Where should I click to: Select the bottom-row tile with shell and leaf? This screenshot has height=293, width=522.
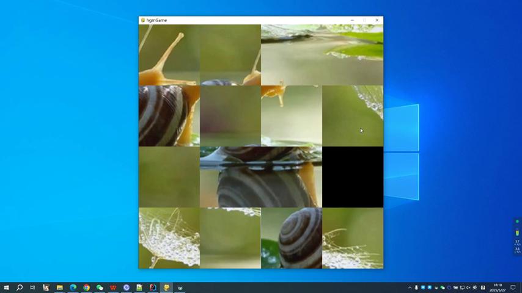click(x=292, y=238)
